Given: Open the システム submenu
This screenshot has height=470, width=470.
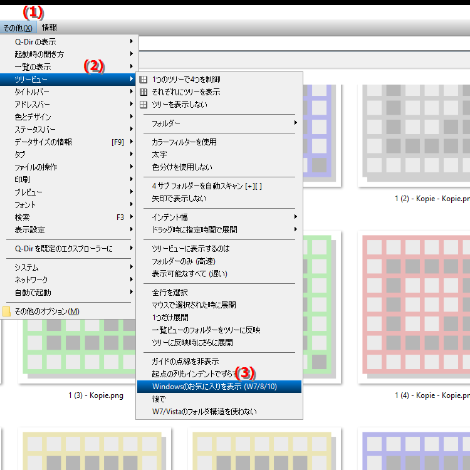Looking at the screenshot, I should coord(68,268).
